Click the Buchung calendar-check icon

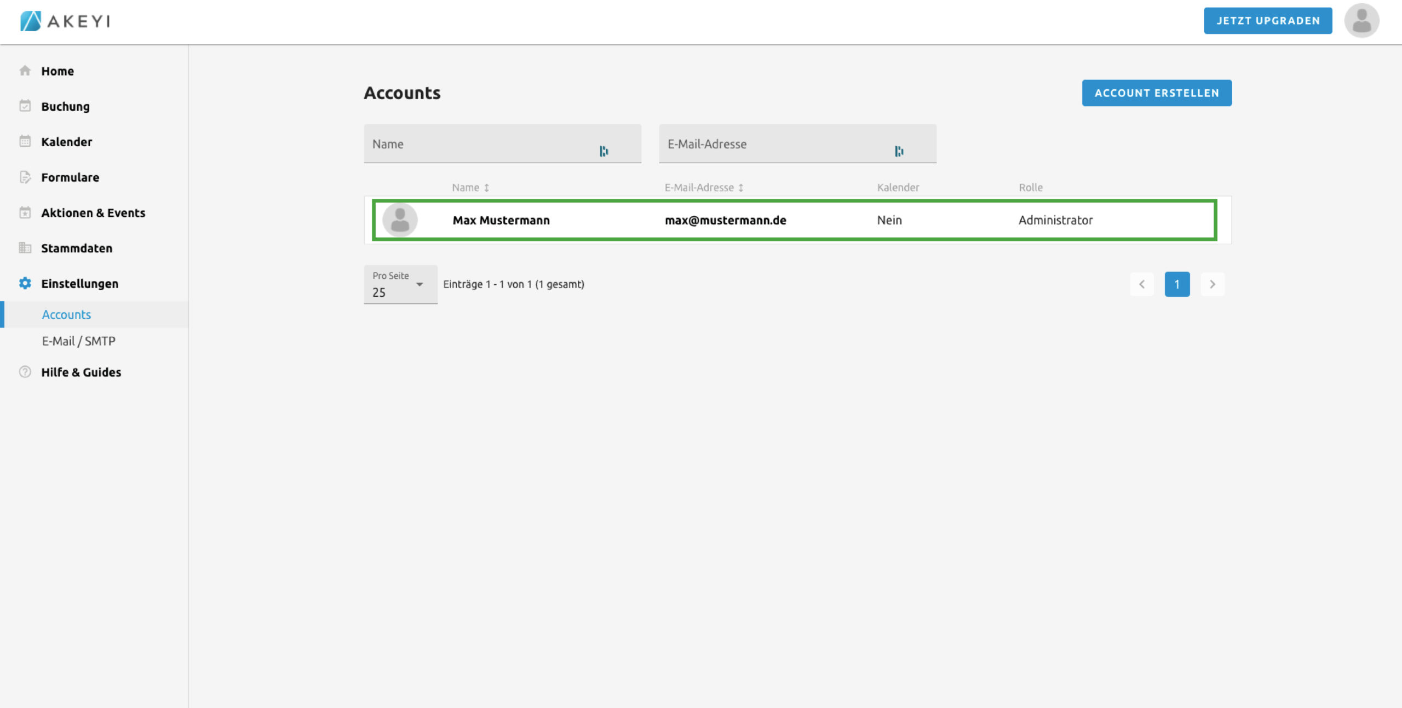pos(25,106)
